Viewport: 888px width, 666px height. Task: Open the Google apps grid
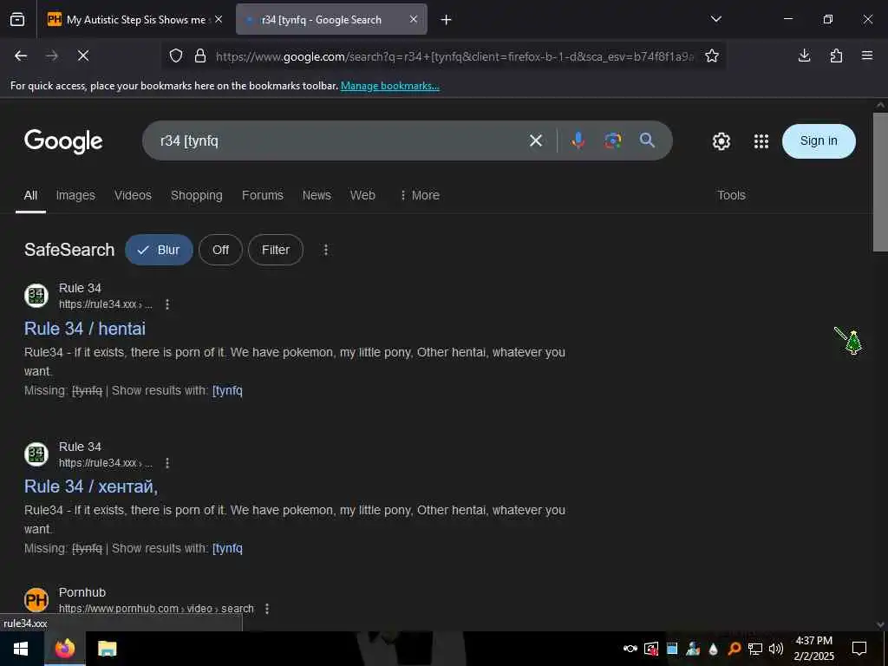[x=761, y=141]
